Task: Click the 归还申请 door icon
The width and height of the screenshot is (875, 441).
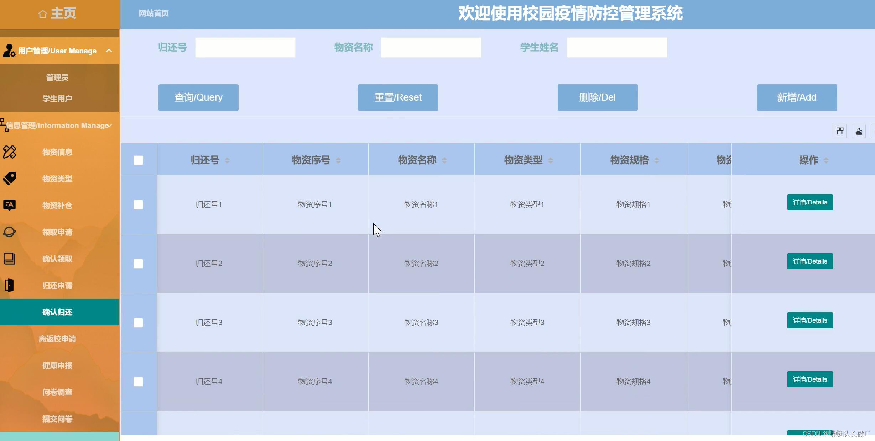Action: click(x=10, y=285)
